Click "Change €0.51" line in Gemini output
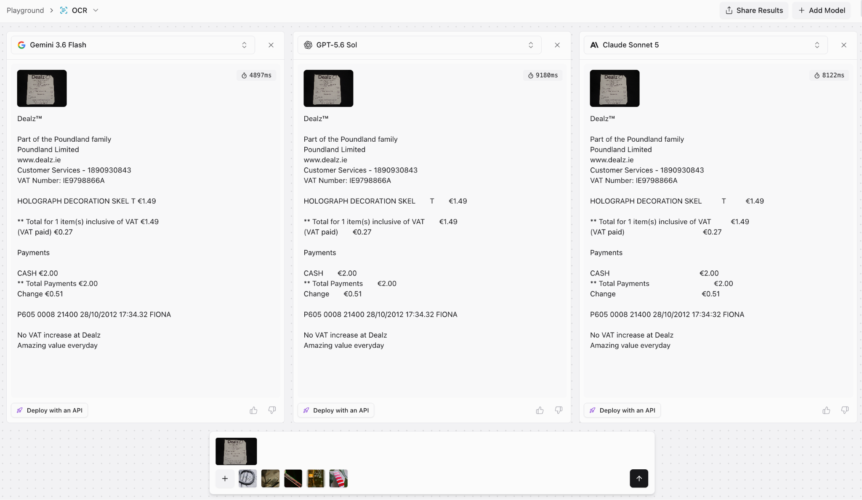862x500 pixels. point(40,294)
